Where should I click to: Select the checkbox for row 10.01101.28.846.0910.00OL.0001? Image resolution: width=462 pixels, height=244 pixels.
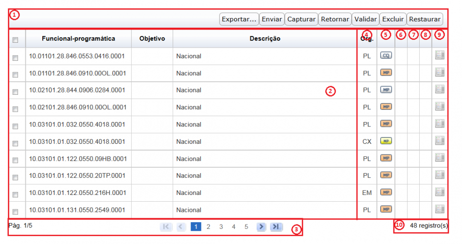pos(15,75)
